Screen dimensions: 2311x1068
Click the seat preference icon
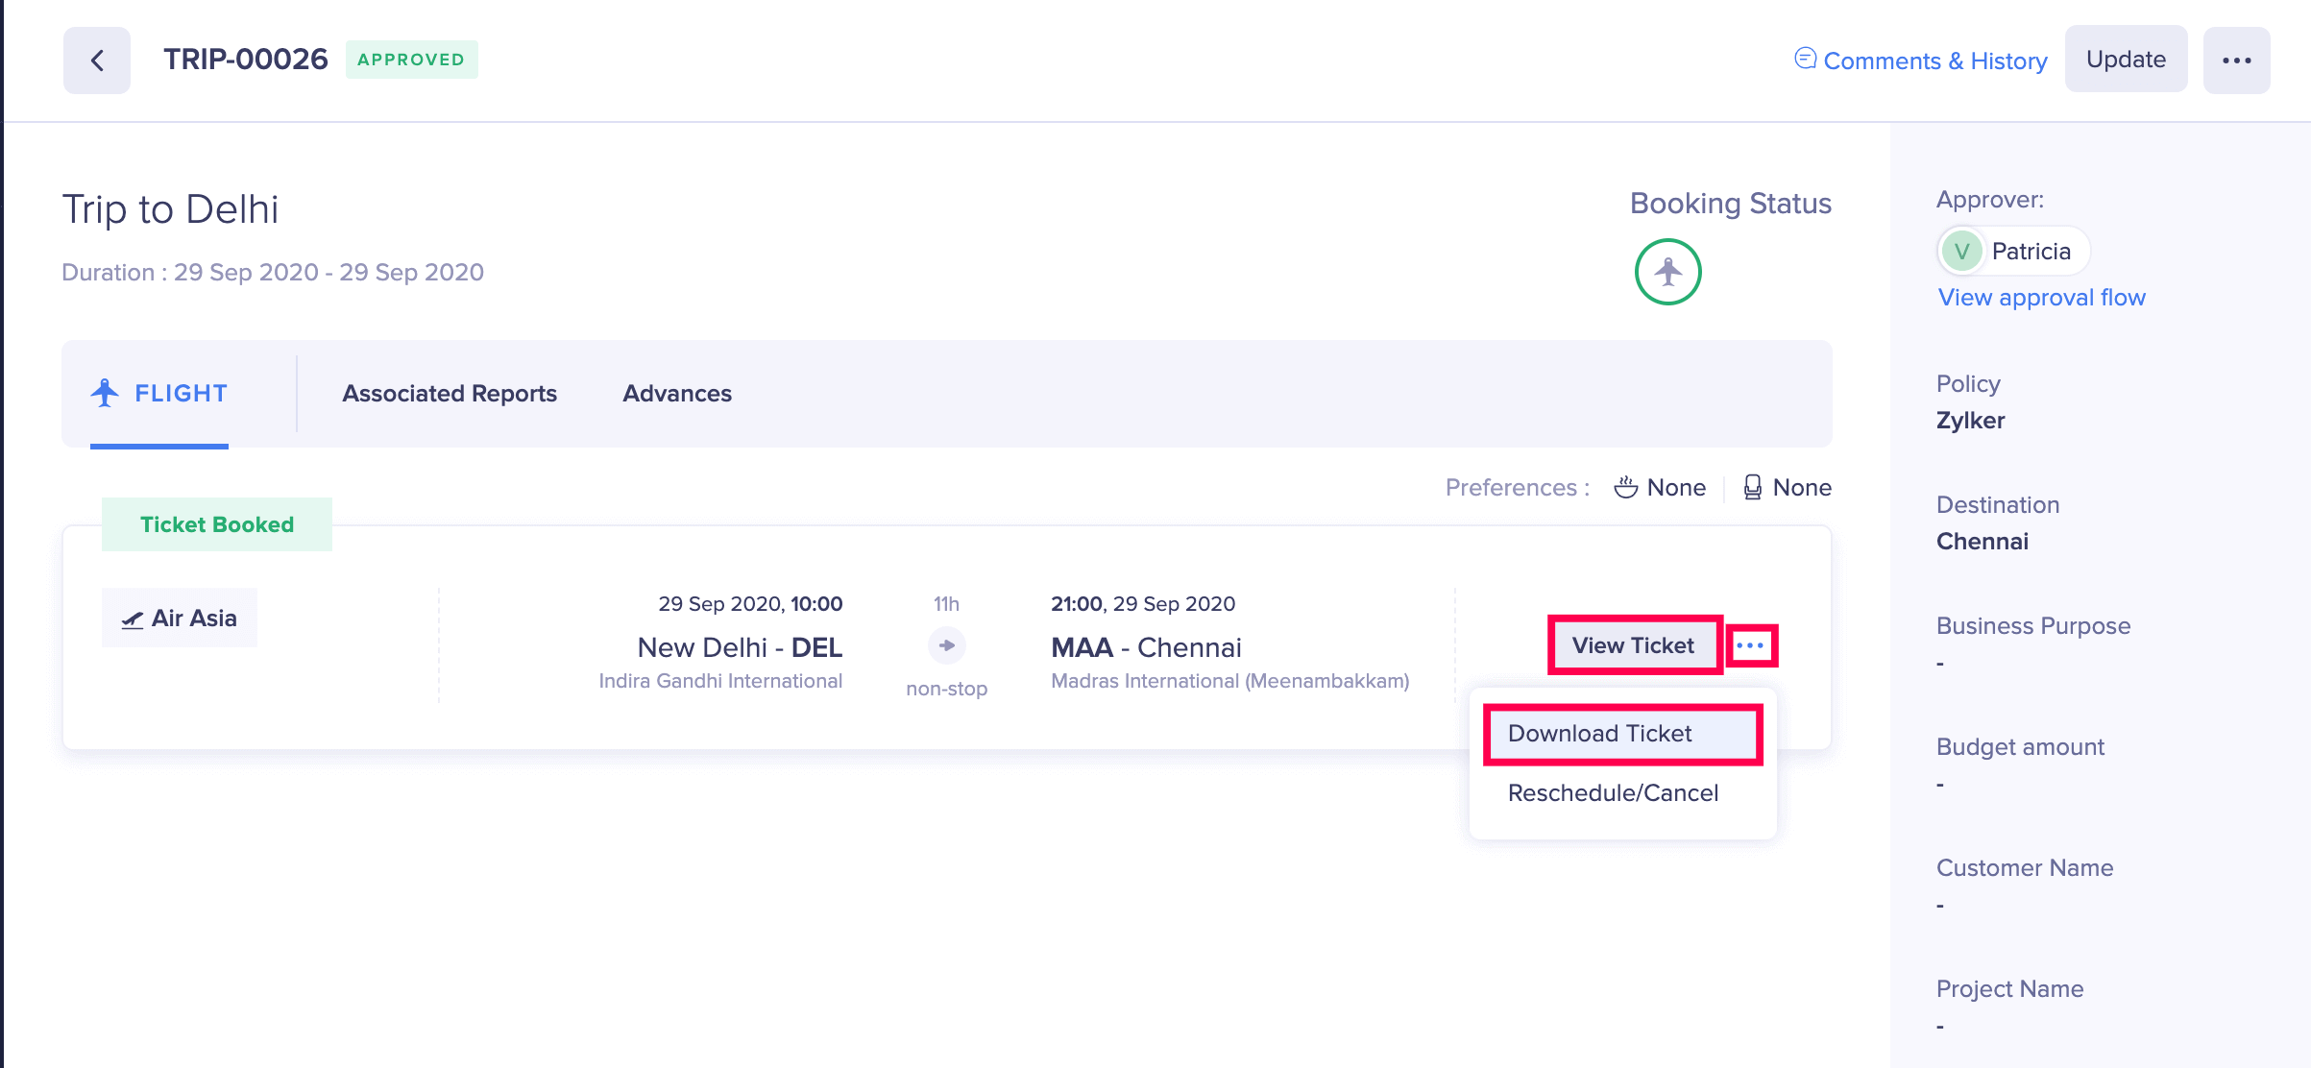[1752, 488]
